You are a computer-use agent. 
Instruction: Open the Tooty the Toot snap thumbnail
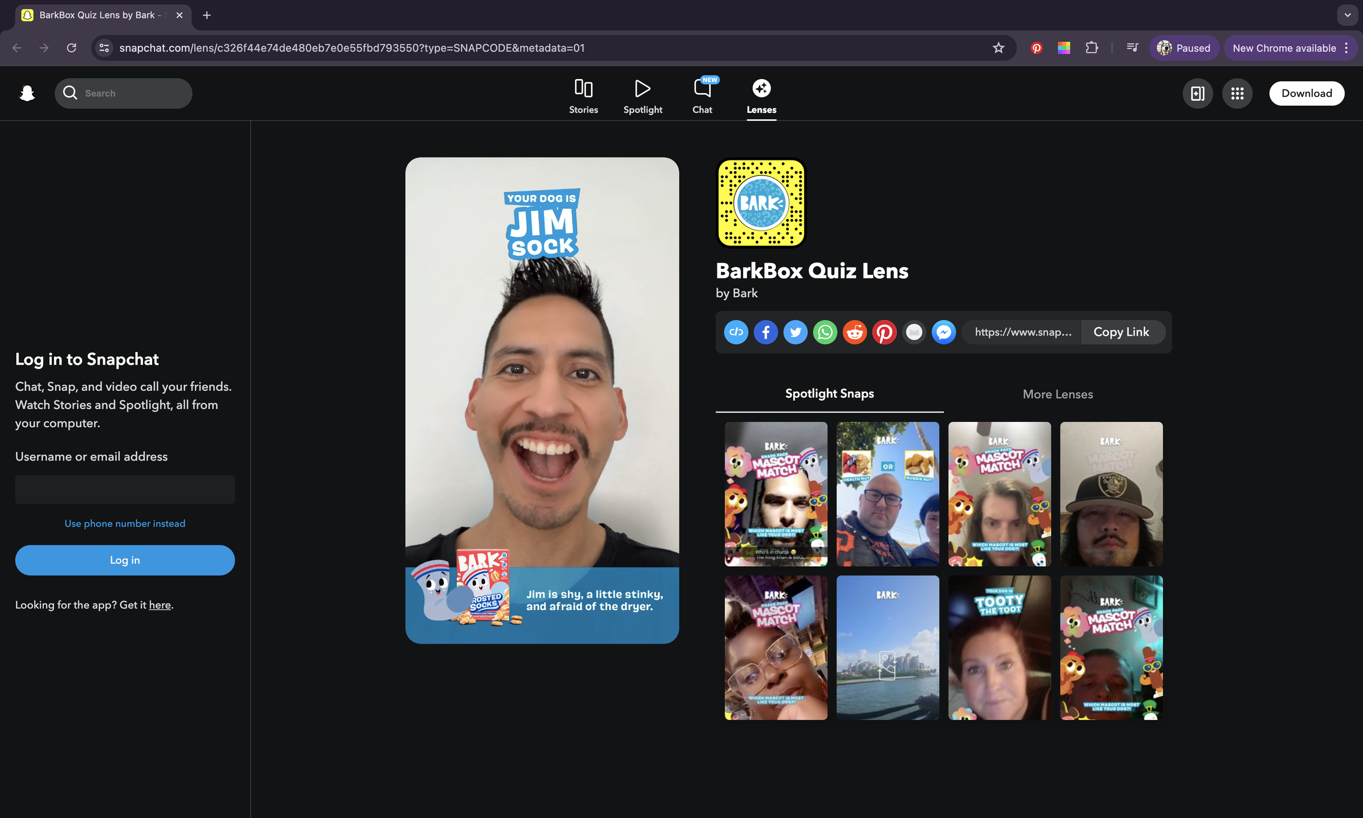tap(999, 647)
